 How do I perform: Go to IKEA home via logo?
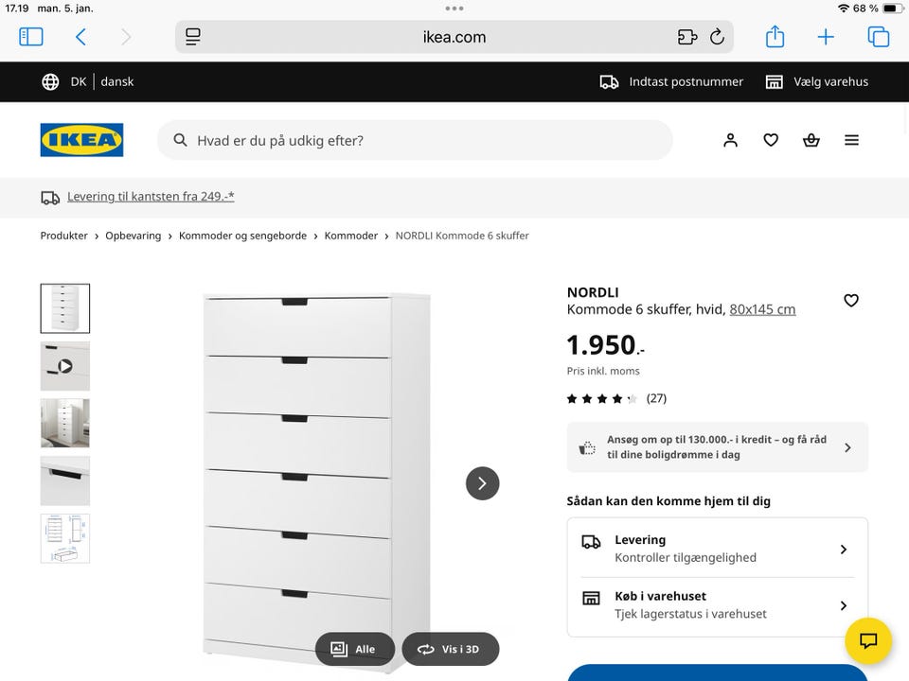click(x=81, y=140)
